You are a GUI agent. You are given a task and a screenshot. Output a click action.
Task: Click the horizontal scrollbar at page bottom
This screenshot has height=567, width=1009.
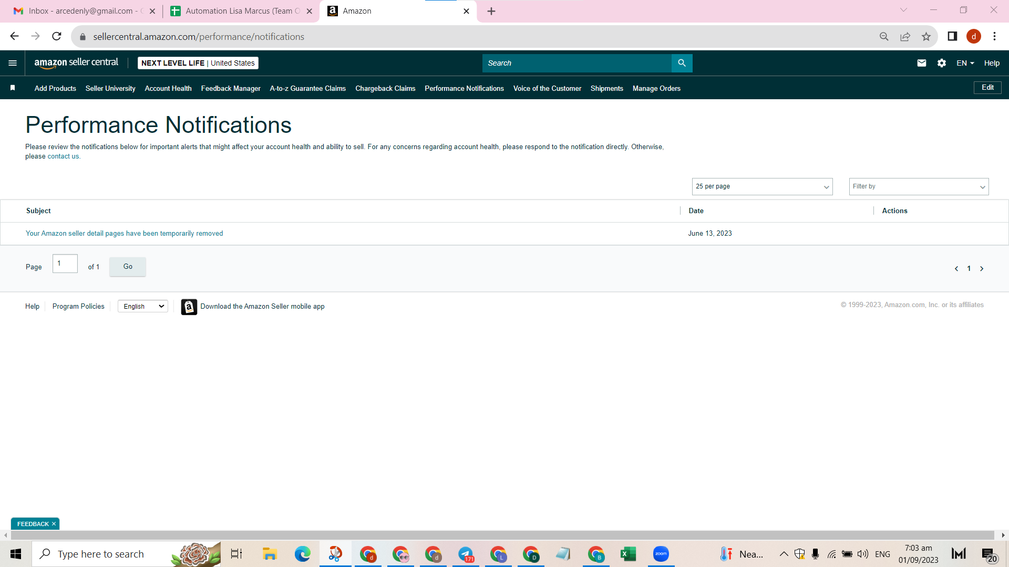pyautogui.click(x=502, y=535)
